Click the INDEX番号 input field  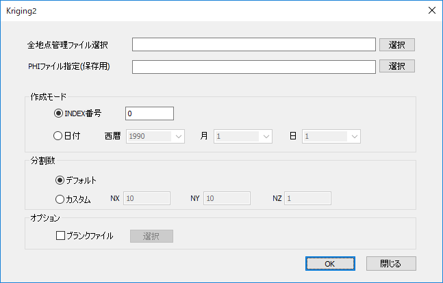149,113
